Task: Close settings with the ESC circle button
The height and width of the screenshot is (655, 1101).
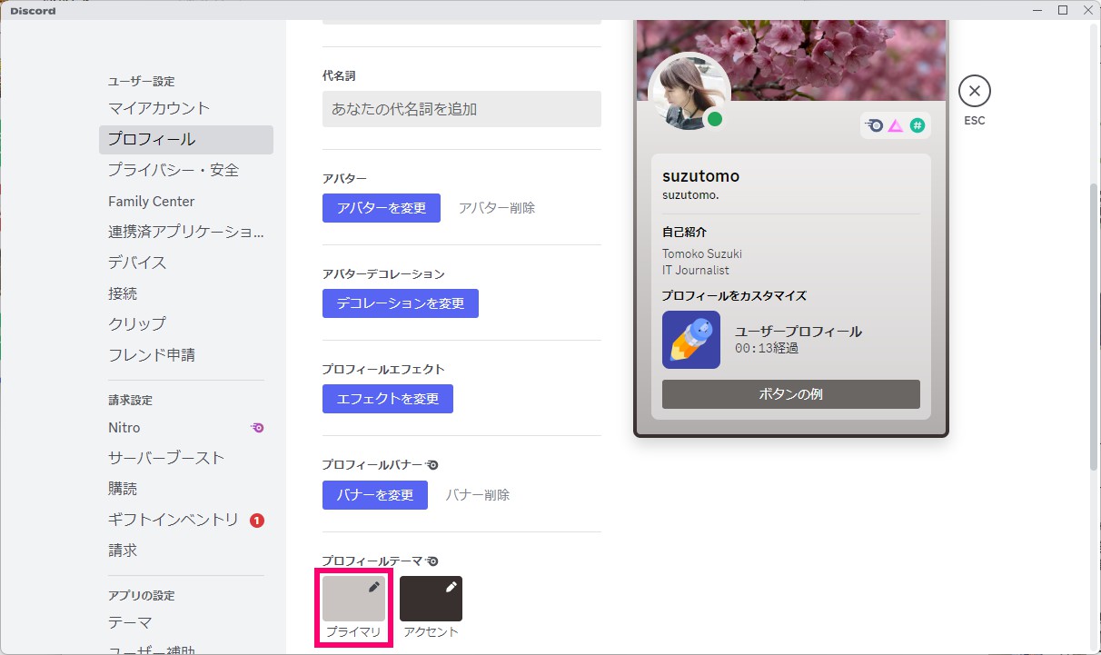Action: [x=974, y=90]
